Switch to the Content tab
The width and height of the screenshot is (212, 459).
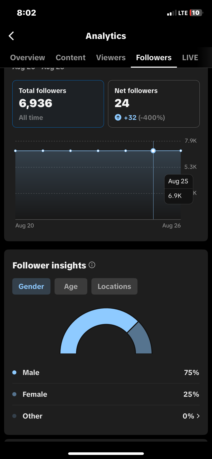tap(71, 58)
